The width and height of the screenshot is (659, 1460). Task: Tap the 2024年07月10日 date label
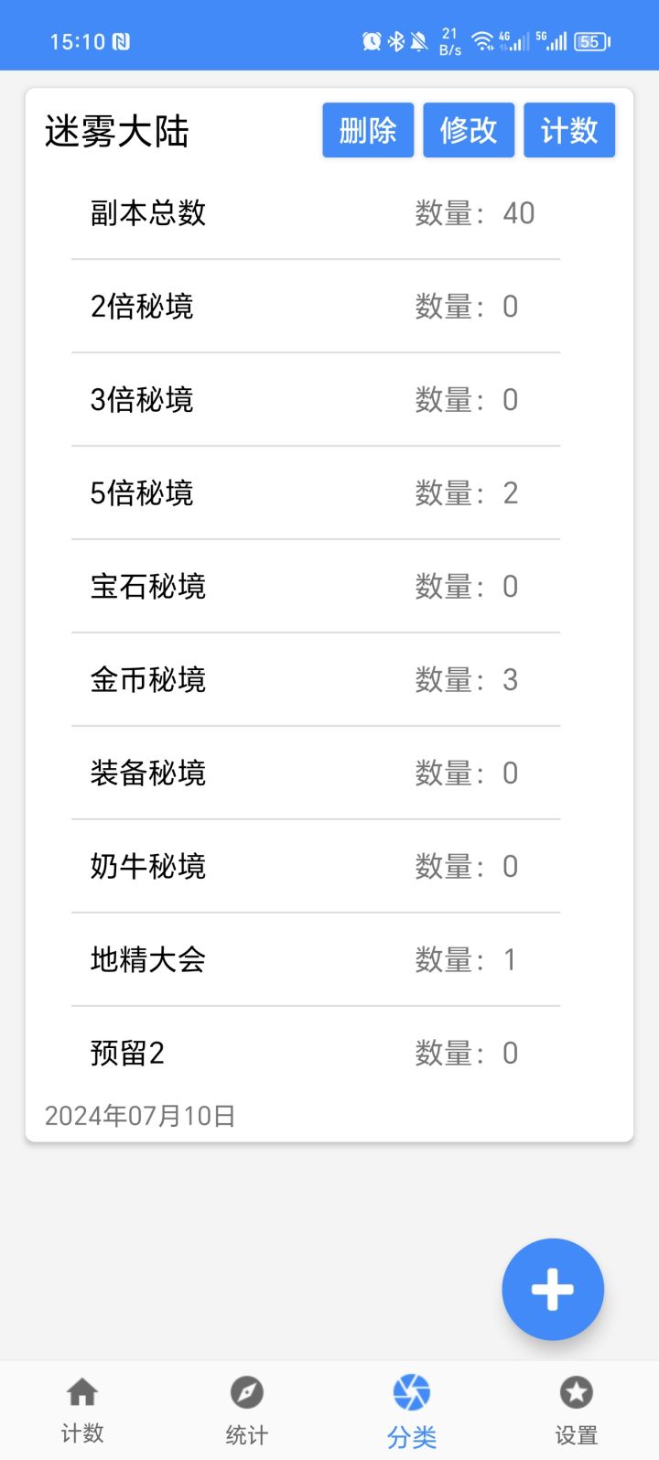click(x=140, y=1116)
